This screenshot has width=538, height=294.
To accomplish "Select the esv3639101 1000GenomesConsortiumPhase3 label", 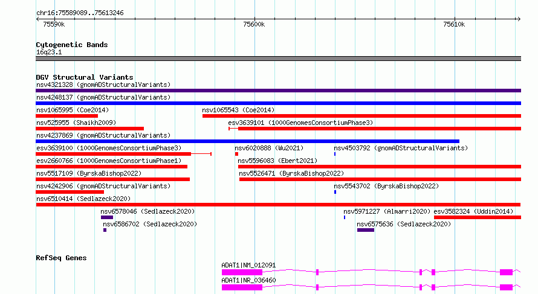I will point(300,123).
